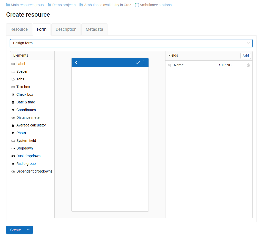275x236 pixels.
Task: Click the checkmark icon in preview header
Action: [137, 62]
